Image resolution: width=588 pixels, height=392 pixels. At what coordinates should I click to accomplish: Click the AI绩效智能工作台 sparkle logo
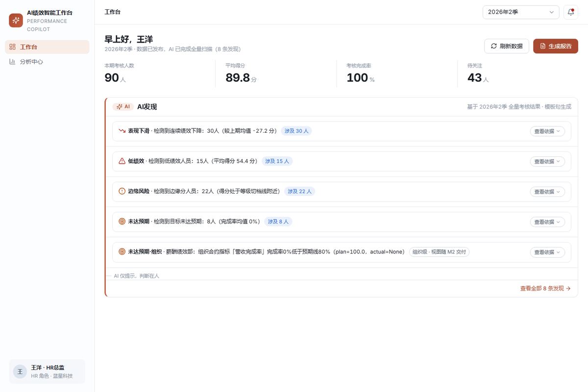pos(16,21)
